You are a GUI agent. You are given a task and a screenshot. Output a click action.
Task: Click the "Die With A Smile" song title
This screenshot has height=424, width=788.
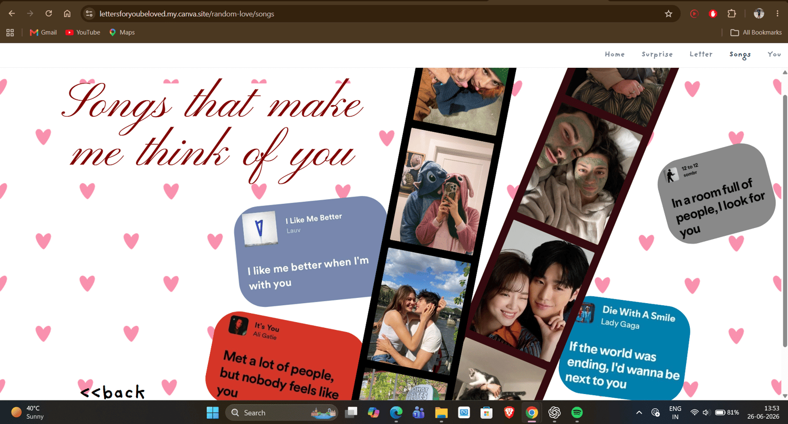[x=639, y=313]
